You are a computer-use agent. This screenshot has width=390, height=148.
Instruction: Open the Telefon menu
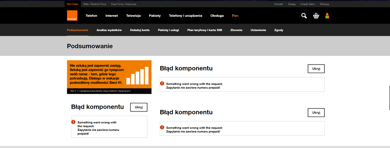click(91, 16)
